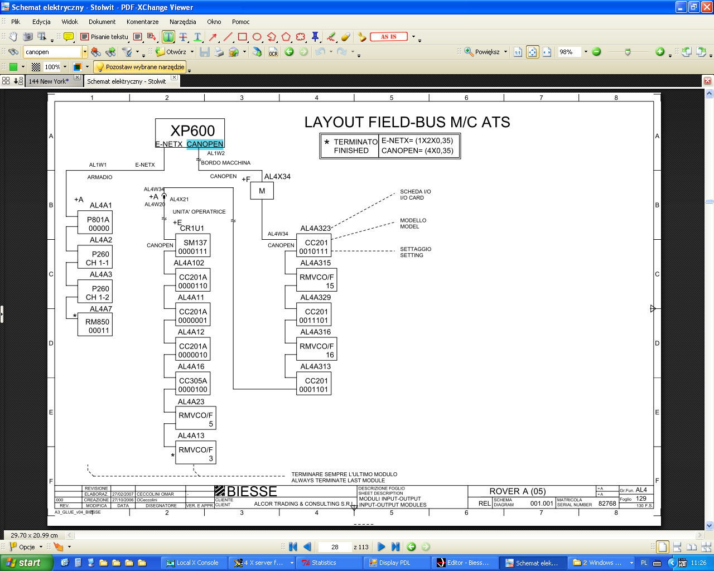The width and height of the screenshot is (714, 571).
Task: Select the Snapshot camera tool
Action: [28, 37]
